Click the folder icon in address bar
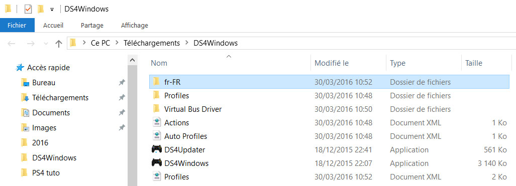Screen dimensions: 516x186 click(73, 43)
